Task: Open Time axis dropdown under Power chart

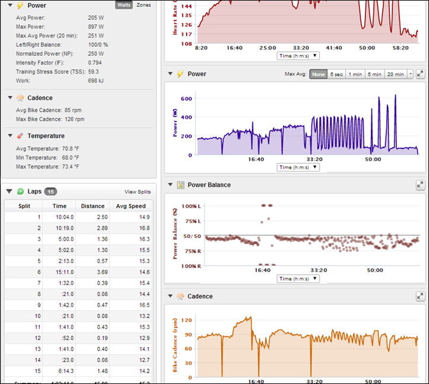Action: 298,167
